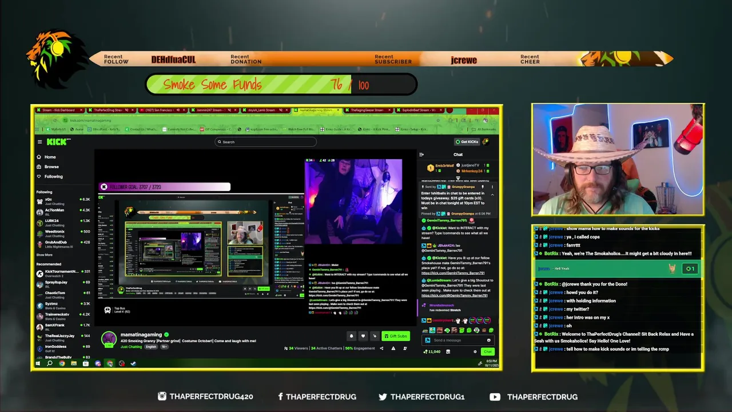Open File Explorer from the taskbar

[74, 363]
